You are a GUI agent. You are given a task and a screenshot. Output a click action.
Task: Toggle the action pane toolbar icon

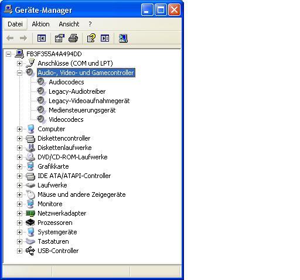pyautogui.click(x=105, y=38)
